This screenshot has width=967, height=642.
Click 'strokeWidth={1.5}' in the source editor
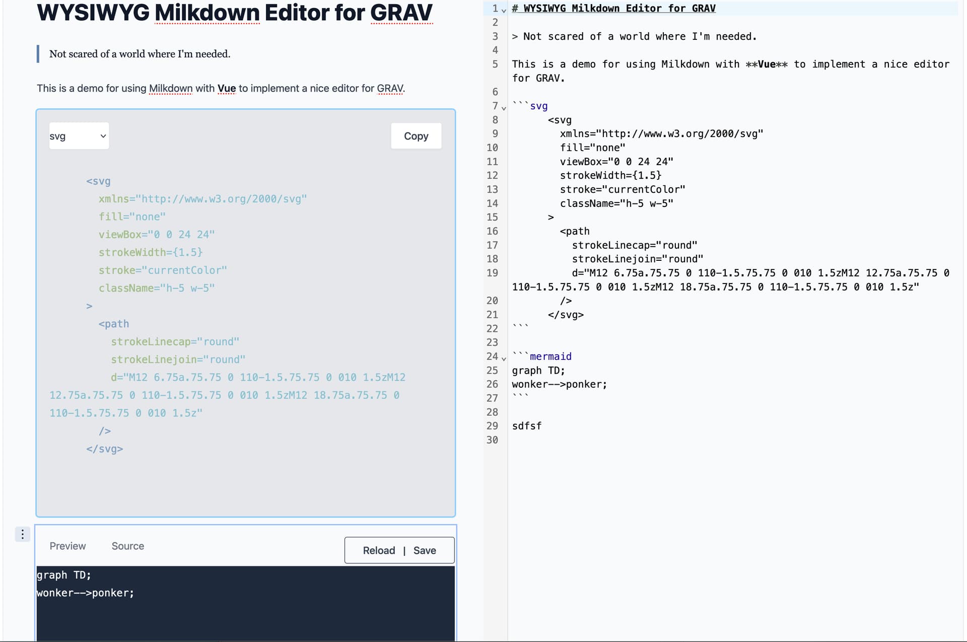pyautogui.click(x=610, y=176)
